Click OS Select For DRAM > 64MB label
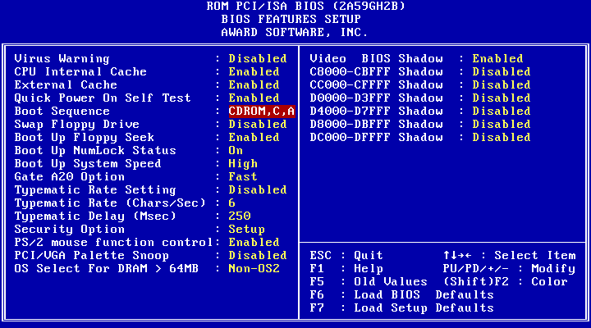The image size is (591, 328). pos(106,268)
